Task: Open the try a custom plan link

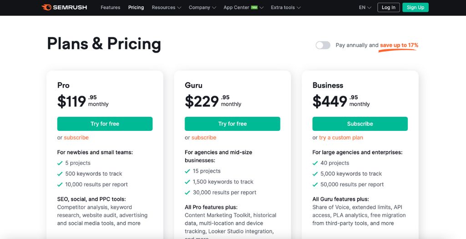Action: (x=341, y=138)
